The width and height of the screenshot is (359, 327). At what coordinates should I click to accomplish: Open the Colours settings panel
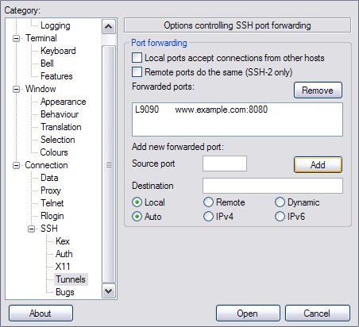coord(54,152)
